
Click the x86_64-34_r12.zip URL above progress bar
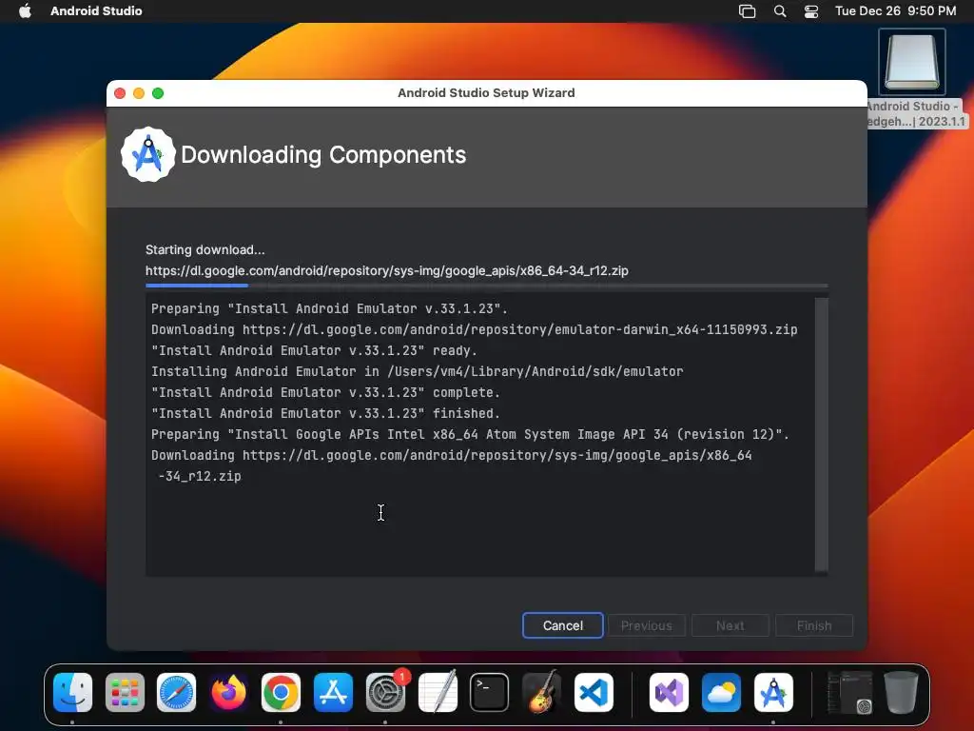[387, 271]
